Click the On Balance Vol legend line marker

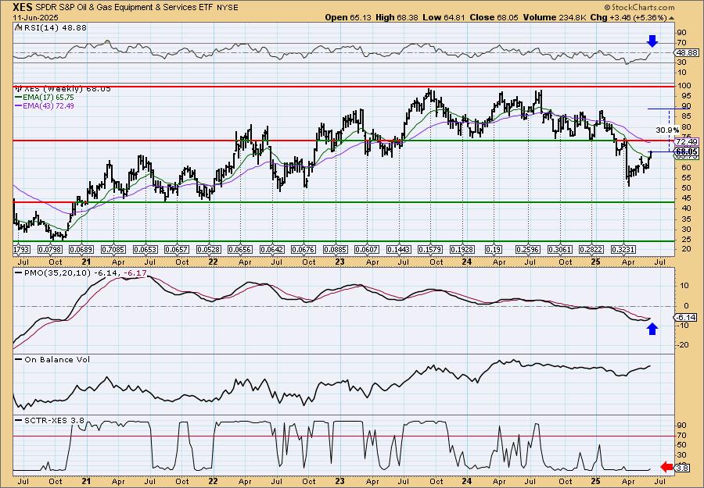(20, 360)
